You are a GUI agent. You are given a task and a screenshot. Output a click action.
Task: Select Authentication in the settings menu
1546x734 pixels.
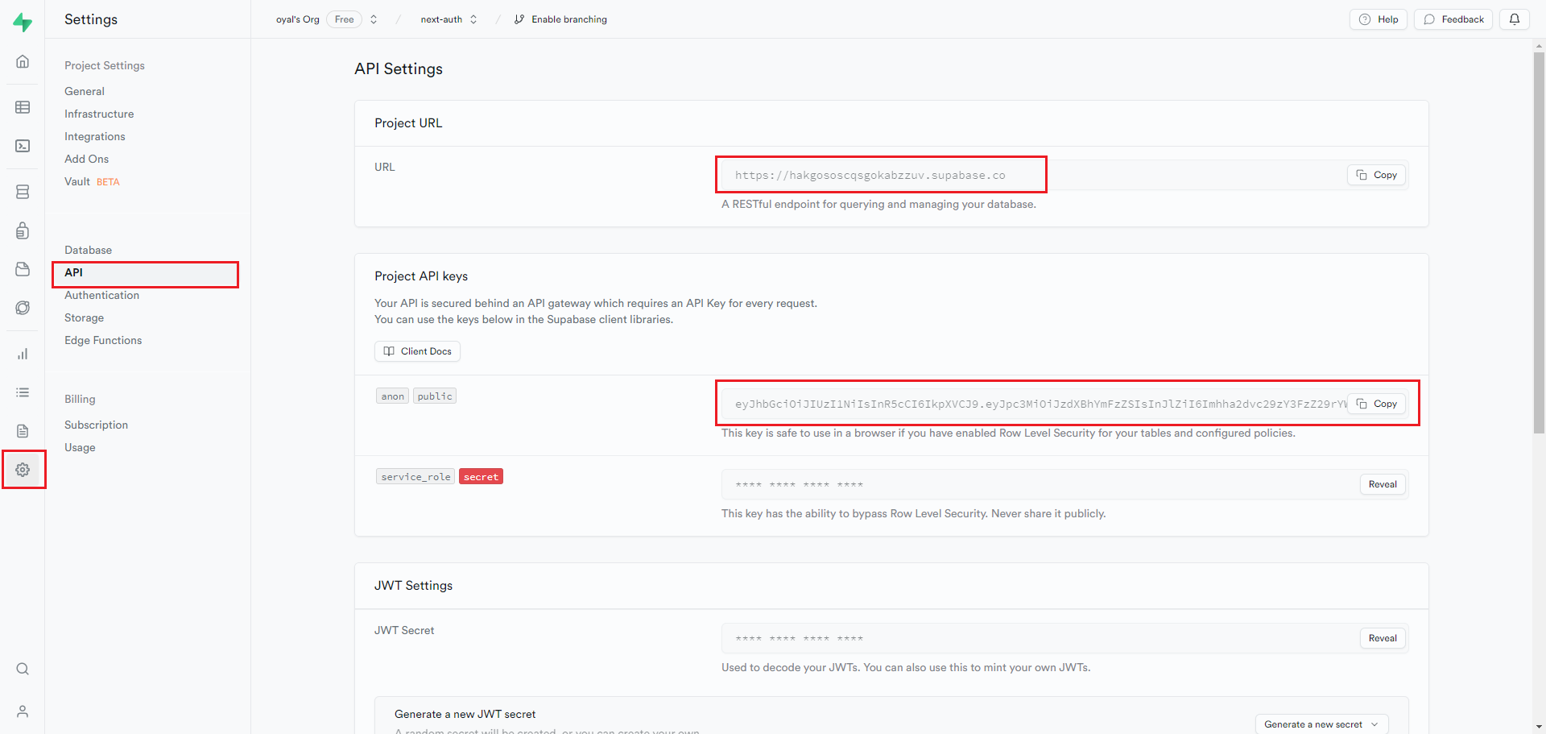point(101,296)
